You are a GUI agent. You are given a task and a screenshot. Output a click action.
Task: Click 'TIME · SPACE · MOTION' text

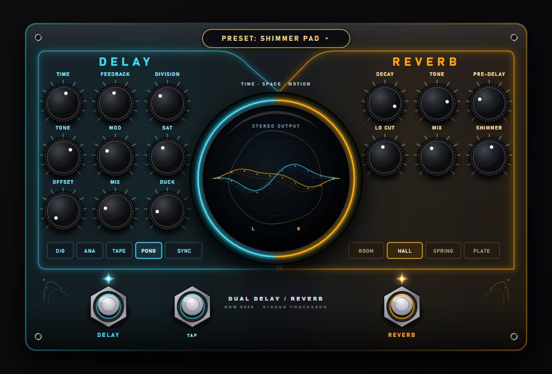point(276,84)
